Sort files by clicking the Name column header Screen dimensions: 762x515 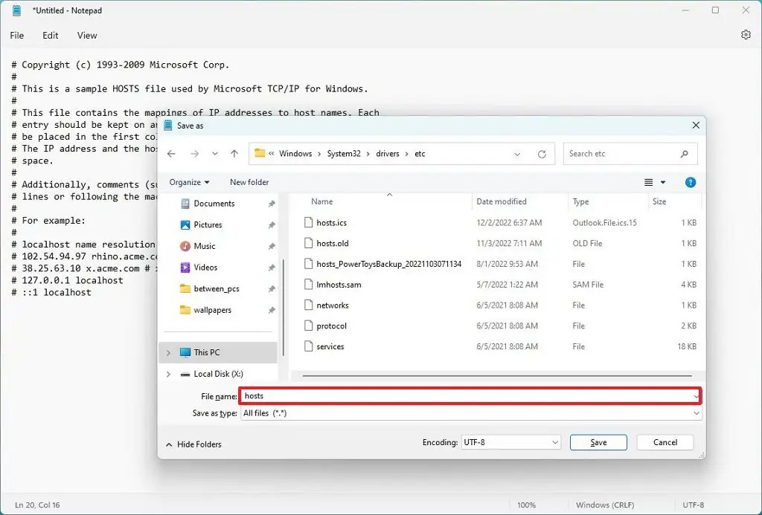(x=321, y=201)
